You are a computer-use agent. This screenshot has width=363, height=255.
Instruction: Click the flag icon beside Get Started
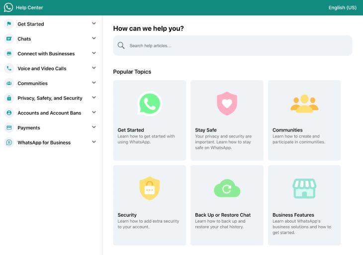[x=9, y=24]
